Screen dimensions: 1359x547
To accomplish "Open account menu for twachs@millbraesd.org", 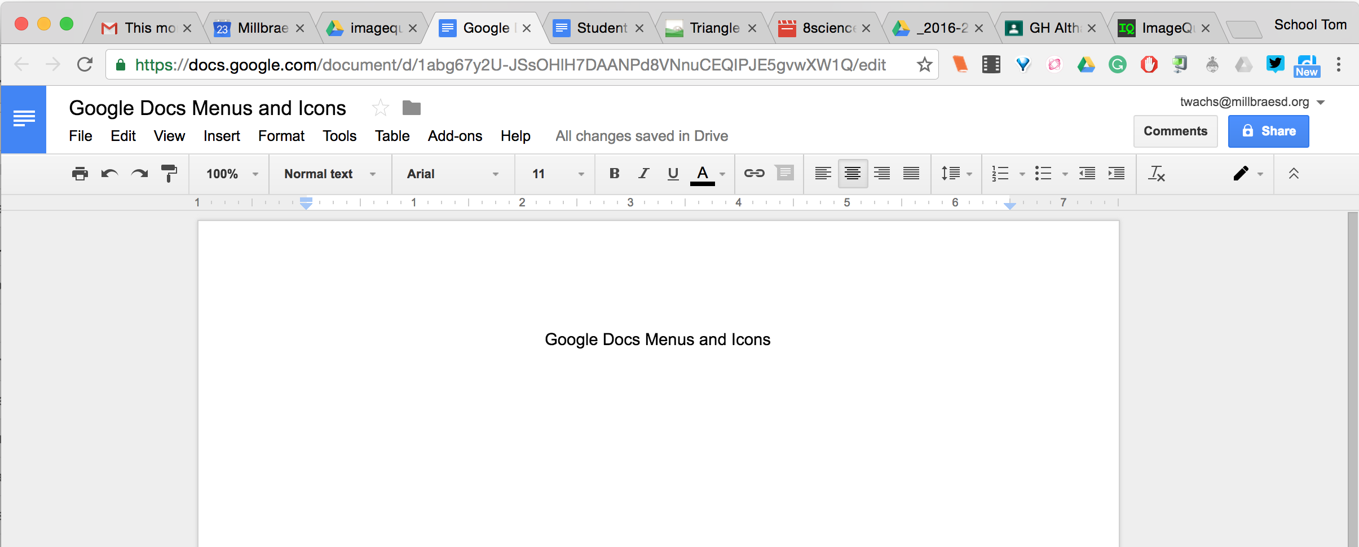I will click(x=1252, y=102).
